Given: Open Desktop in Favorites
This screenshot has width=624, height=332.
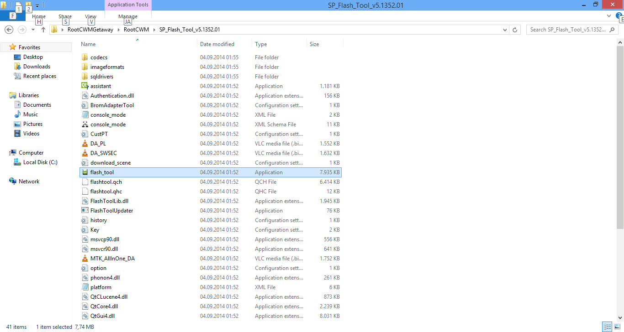Looking at the screenshot, I should coord(33,57).
